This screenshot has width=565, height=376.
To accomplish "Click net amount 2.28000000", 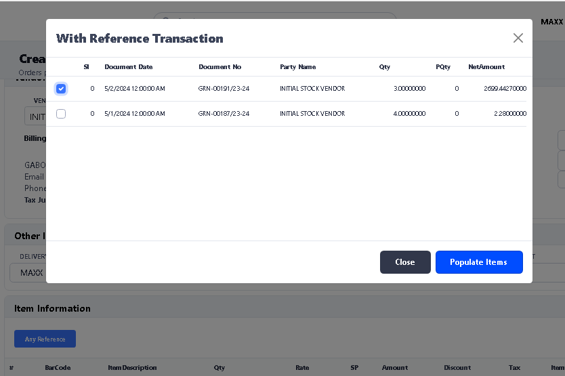I will click(510, 114).
